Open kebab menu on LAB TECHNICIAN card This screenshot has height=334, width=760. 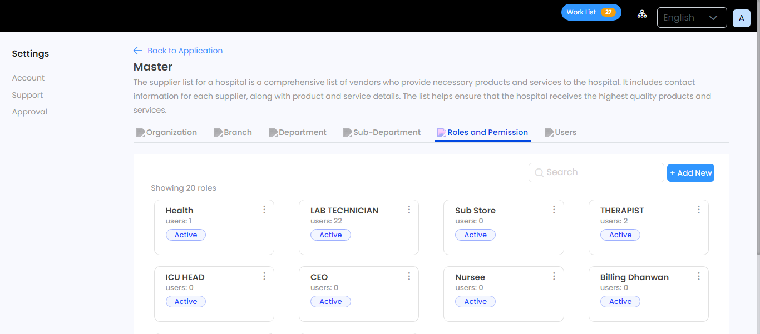409,210
